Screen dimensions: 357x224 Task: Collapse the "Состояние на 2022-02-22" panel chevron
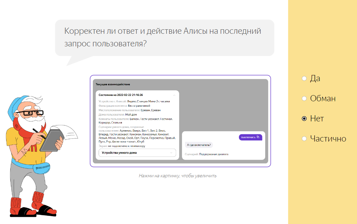174,95
